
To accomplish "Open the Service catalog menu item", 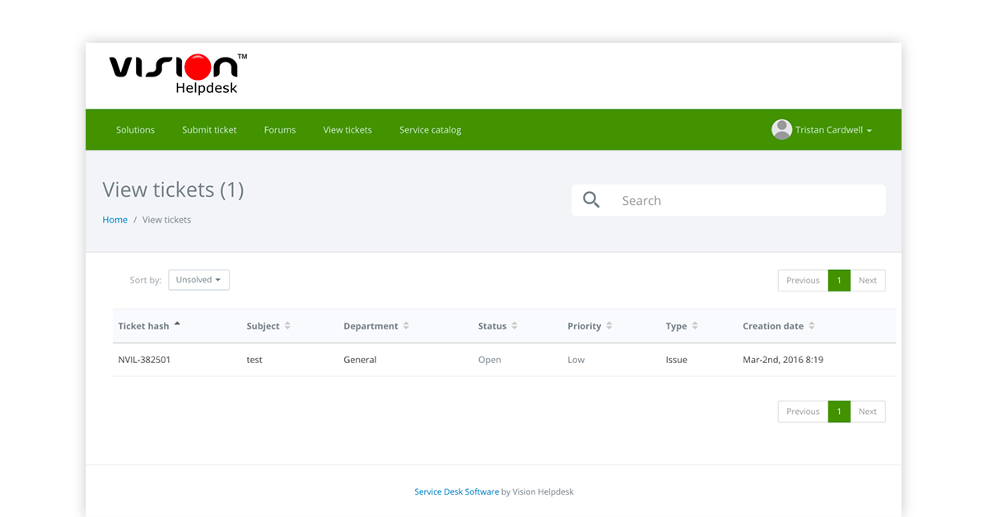I will tap(430, 130).
